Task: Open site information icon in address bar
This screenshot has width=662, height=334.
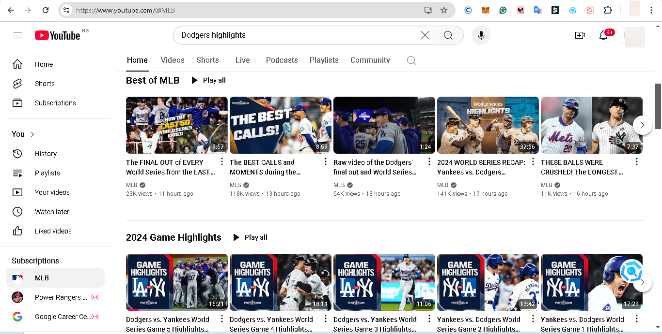Action: point(66,10)
